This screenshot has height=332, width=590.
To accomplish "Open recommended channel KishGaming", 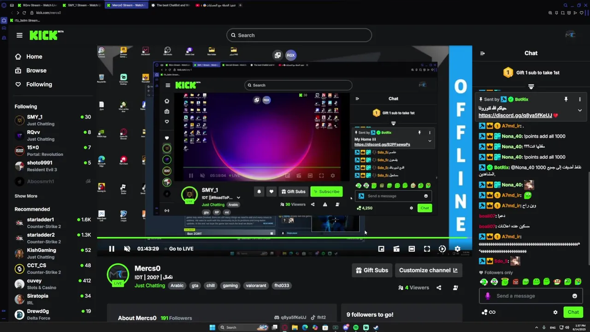I will point(52,253).
